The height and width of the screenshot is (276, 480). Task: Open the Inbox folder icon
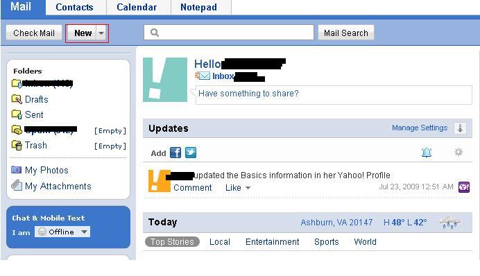17,83
